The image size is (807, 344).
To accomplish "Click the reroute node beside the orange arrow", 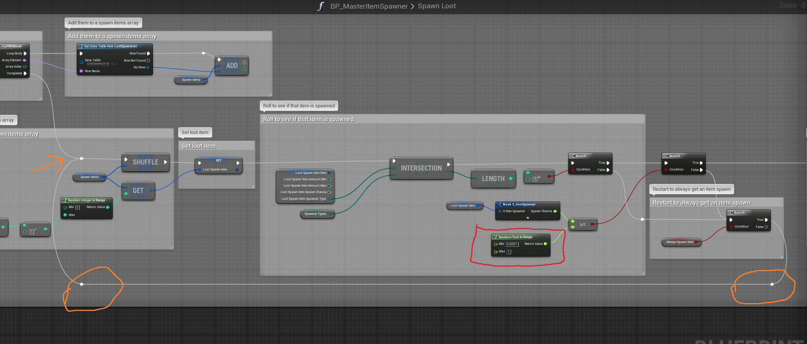I will click(82, 158).
